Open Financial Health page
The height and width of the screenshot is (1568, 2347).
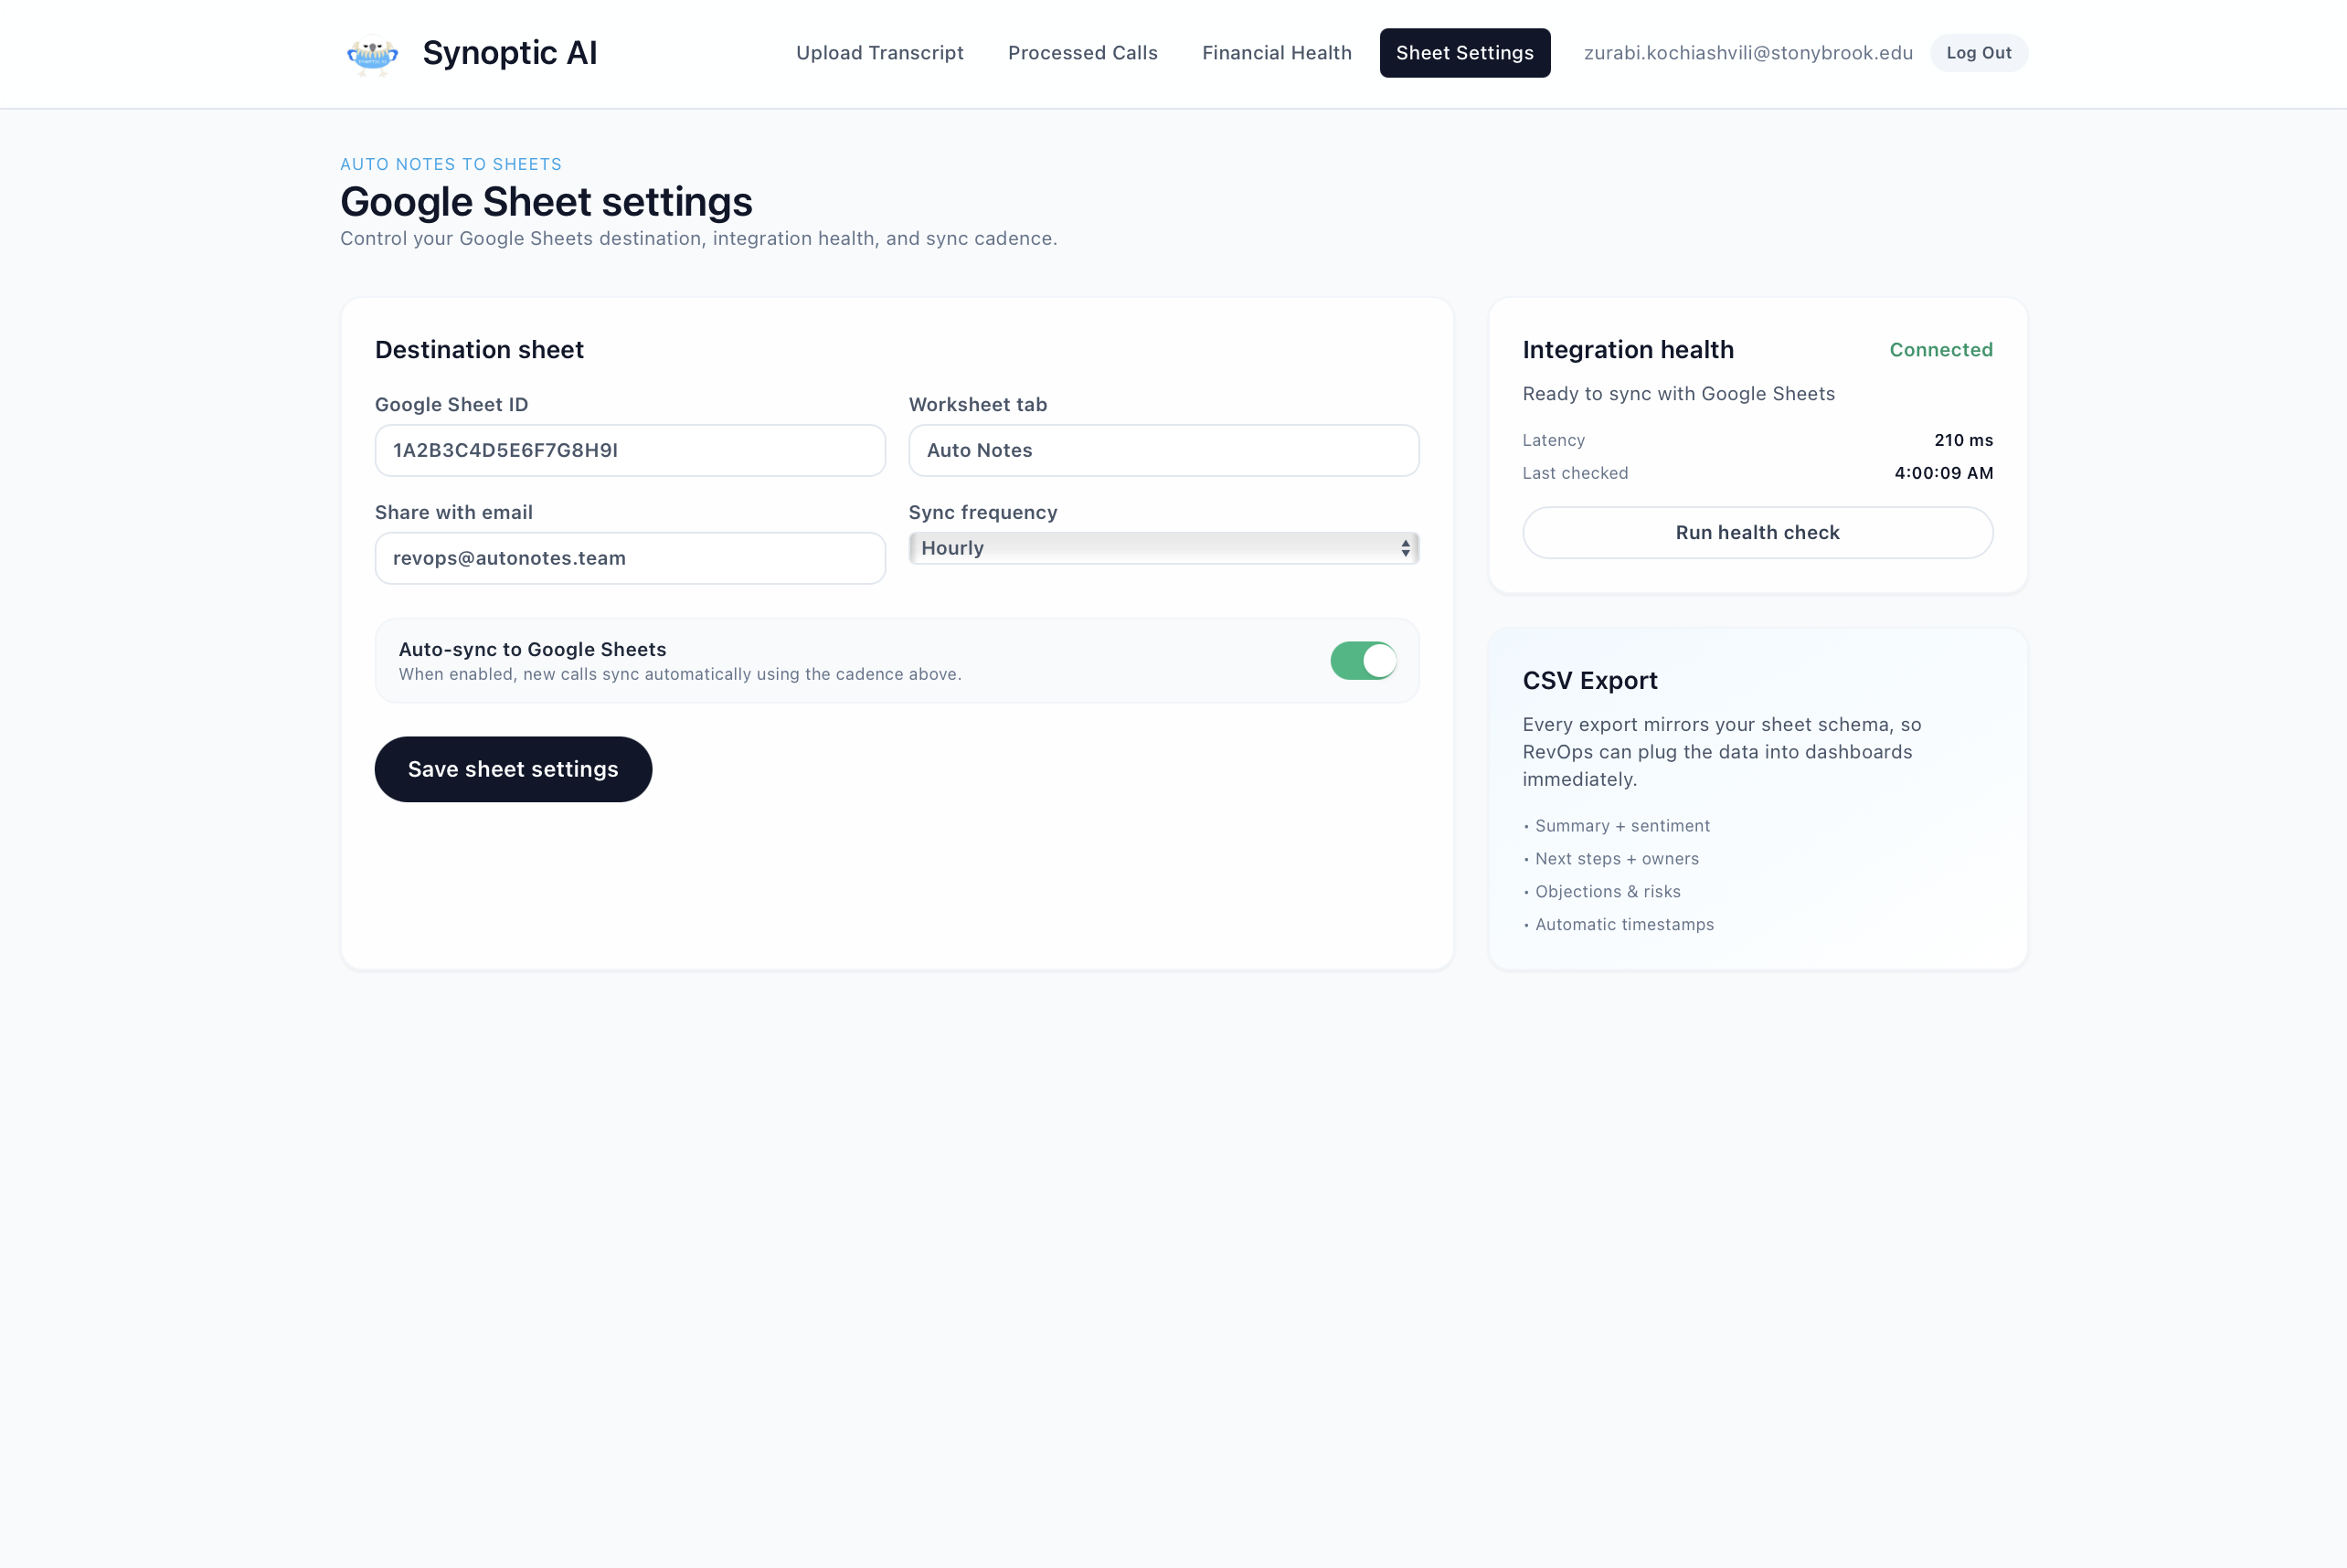1276,53
